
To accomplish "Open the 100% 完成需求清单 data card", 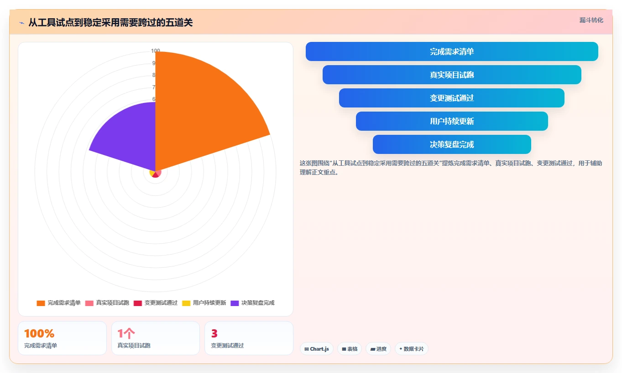I will [62, 338].
